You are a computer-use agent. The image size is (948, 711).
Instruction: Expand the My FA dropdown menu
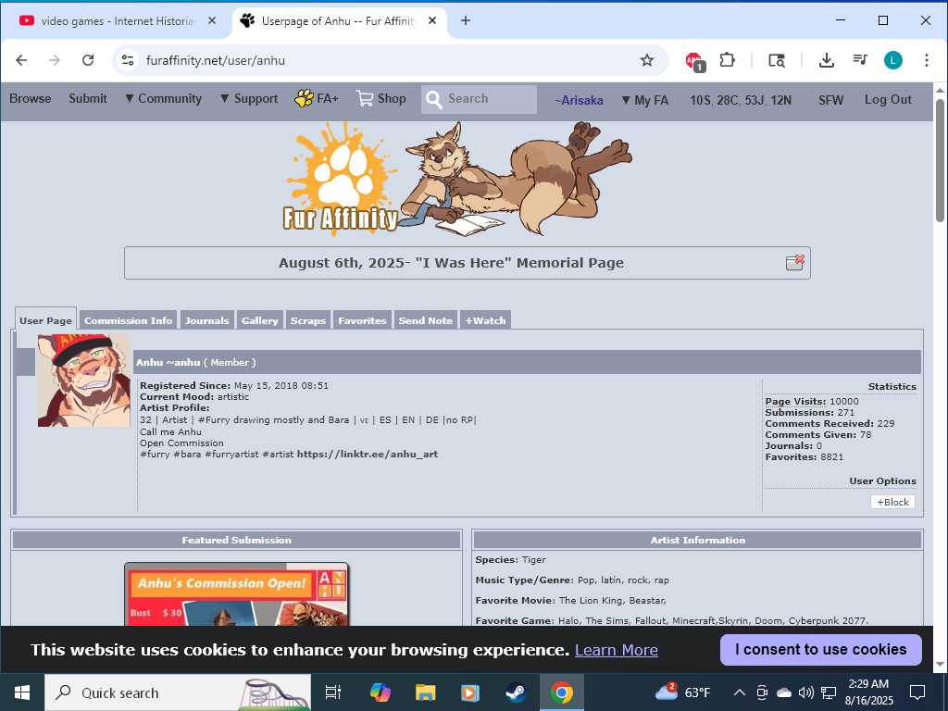click(x=644, y=100)
